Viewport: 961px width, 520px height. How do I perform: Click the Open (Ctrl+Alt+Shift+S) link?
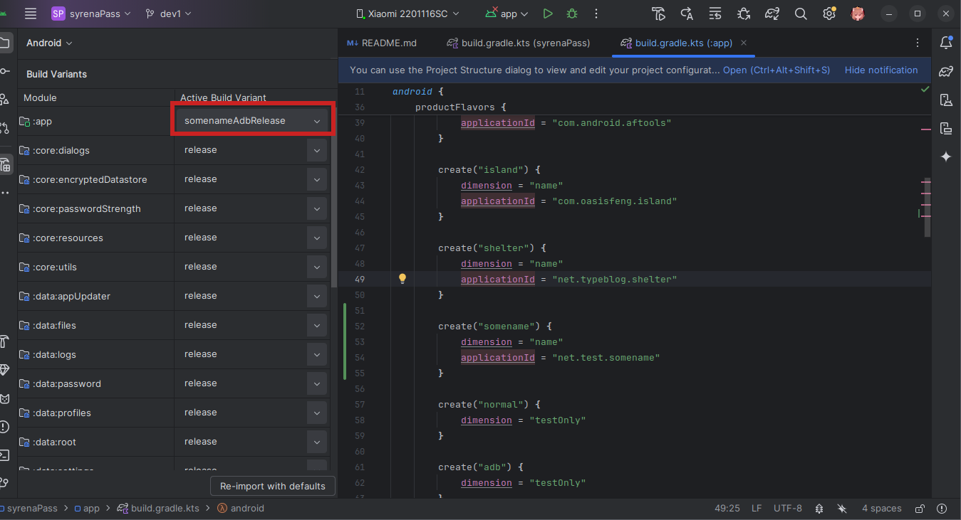tap(776, 70)
